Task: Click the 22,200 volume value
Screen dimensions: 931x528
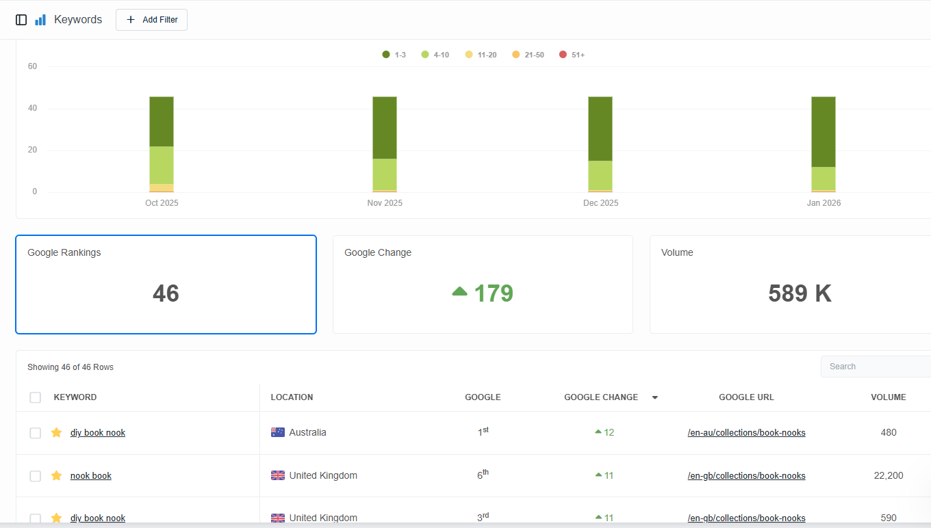Action: point(889,475)
